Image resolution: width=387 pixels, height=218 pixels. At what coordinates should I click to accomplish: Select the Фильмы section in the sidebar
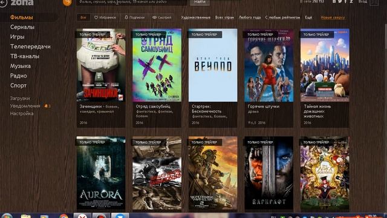22,18
